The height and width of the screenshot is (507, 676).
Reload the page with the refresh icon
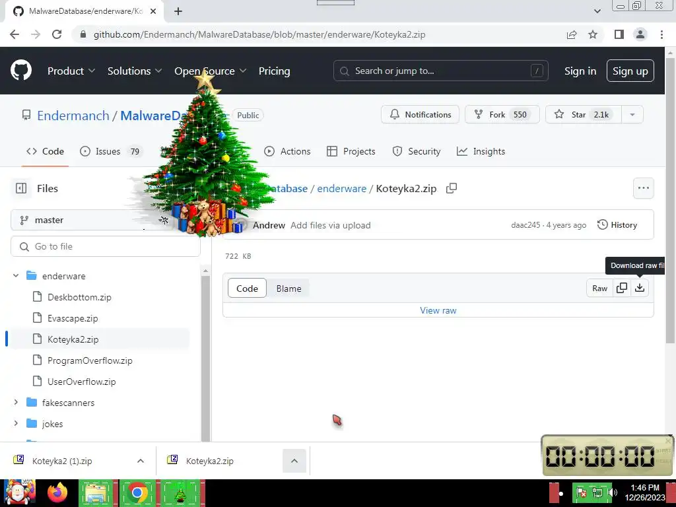pos(57,34)
